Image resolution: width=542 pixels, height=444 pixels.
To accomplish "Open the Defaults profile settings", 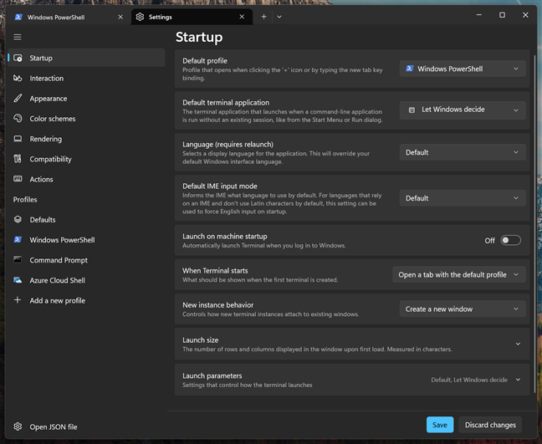I will [x=86, y=219].
